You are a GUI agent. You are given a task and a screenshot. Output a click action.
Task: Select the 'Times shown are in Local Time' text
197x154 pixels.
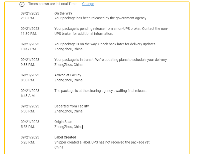point(52,4)
